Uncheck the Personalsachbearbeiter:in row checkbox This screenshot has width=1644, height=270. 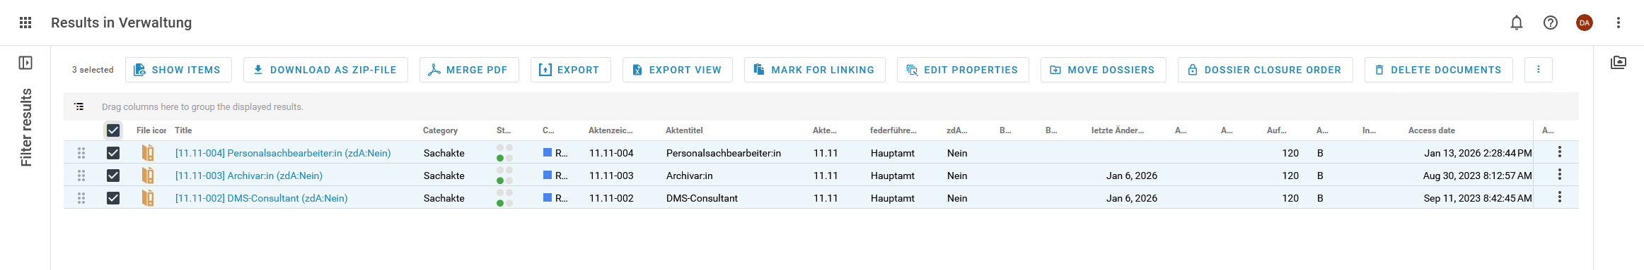113,153
